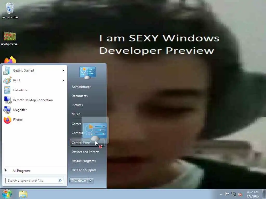Click the user account picture at top of Start menu
This screenshot has width=266, height=199.
(x=88, y=73)
